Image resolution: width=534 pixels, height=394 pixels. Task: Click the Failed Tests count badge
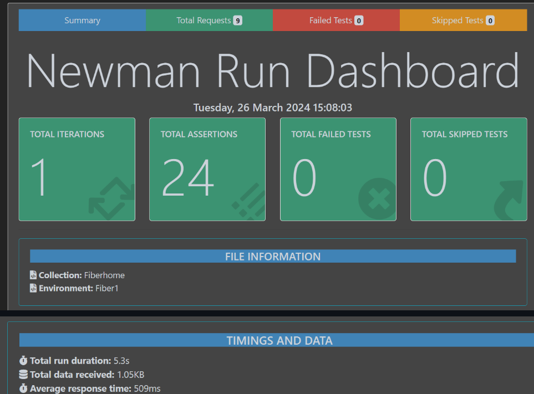359,21
